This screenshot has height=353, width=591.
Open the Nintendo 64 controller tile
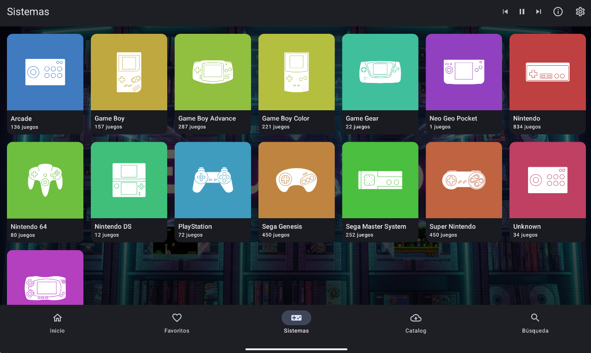pos(45,181)
